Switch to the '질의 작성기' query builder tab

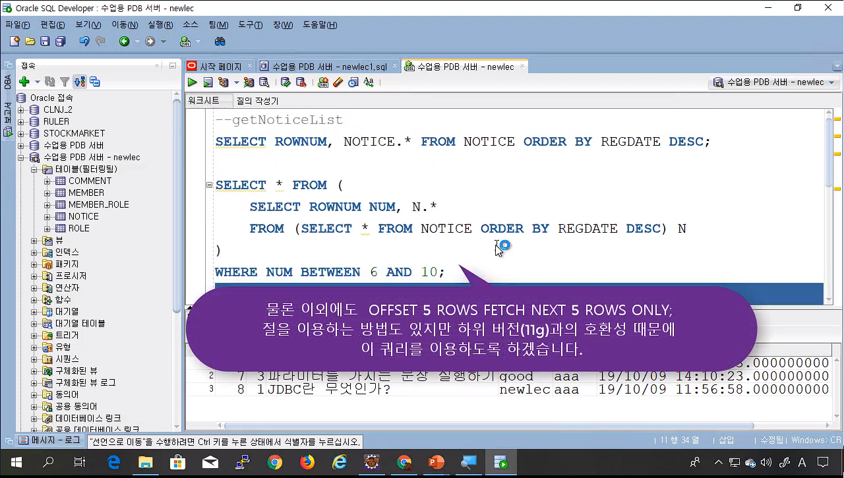[x=258, y=101]
